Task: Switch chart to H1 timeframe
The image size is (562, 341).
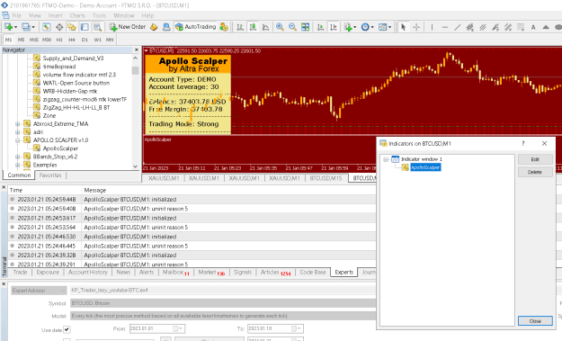Action: pos(59,40)
